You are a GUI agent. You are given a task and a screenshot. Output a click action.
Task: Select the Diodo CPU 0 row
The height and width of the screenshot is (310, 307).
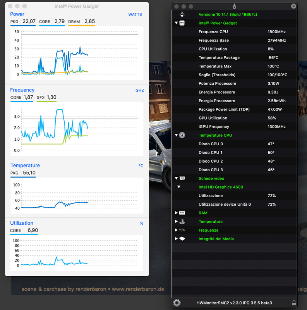coord(234,144)
